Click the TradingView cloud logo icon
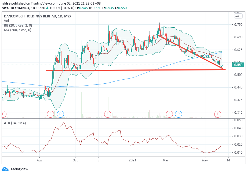The width and height of the screenshot is (247, 174). [x=5, y=169]
